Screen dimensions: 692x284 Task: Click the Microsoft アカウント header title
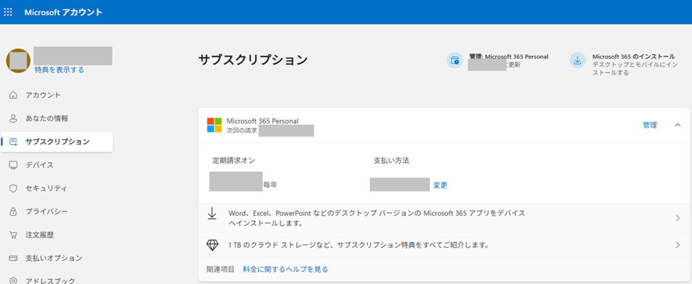coord(63,12)
